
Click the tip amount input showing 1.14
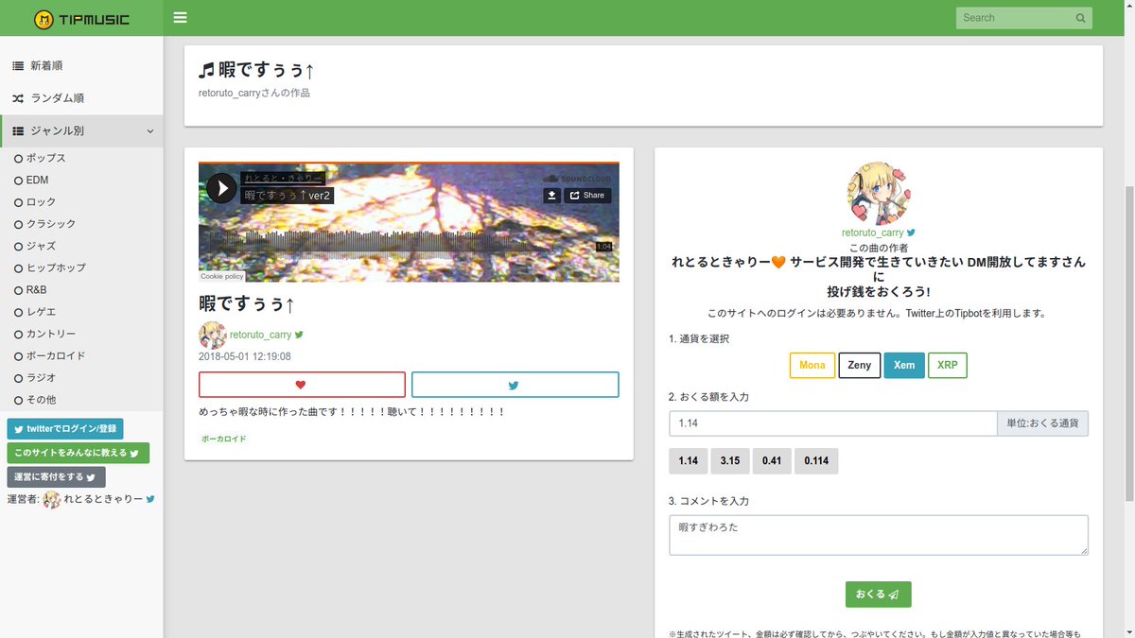(x=832, y=423)
